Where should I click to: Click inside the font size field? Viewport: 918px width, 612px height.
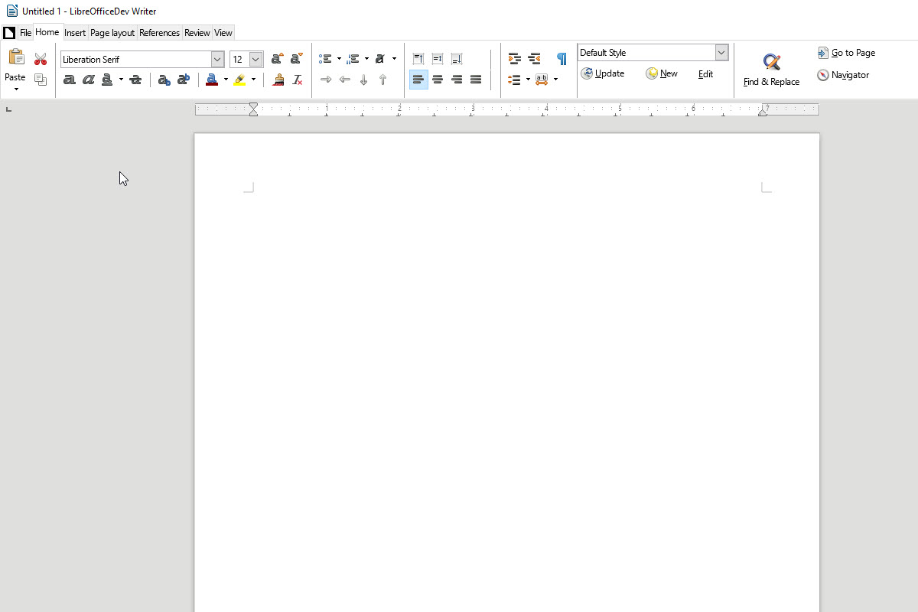click(239, 59)
